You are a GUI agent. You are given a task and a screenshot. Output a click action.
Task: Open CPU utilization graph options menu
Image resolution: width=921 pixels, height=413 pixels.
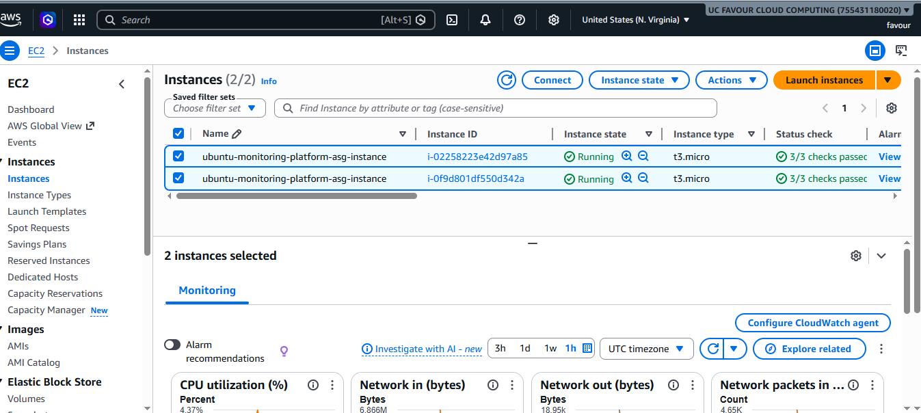pos(332,385)
